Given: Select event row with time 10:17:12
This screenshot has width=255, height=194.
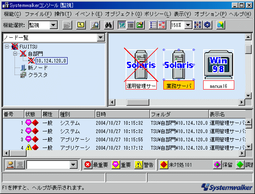Looking at the screenshot, I should click(124, 148).
